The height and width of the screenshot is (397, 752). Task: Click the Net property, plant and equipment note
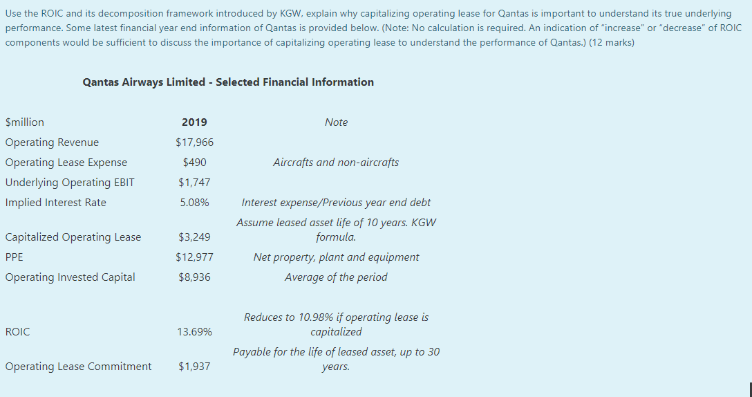click(x=336, y=257)
